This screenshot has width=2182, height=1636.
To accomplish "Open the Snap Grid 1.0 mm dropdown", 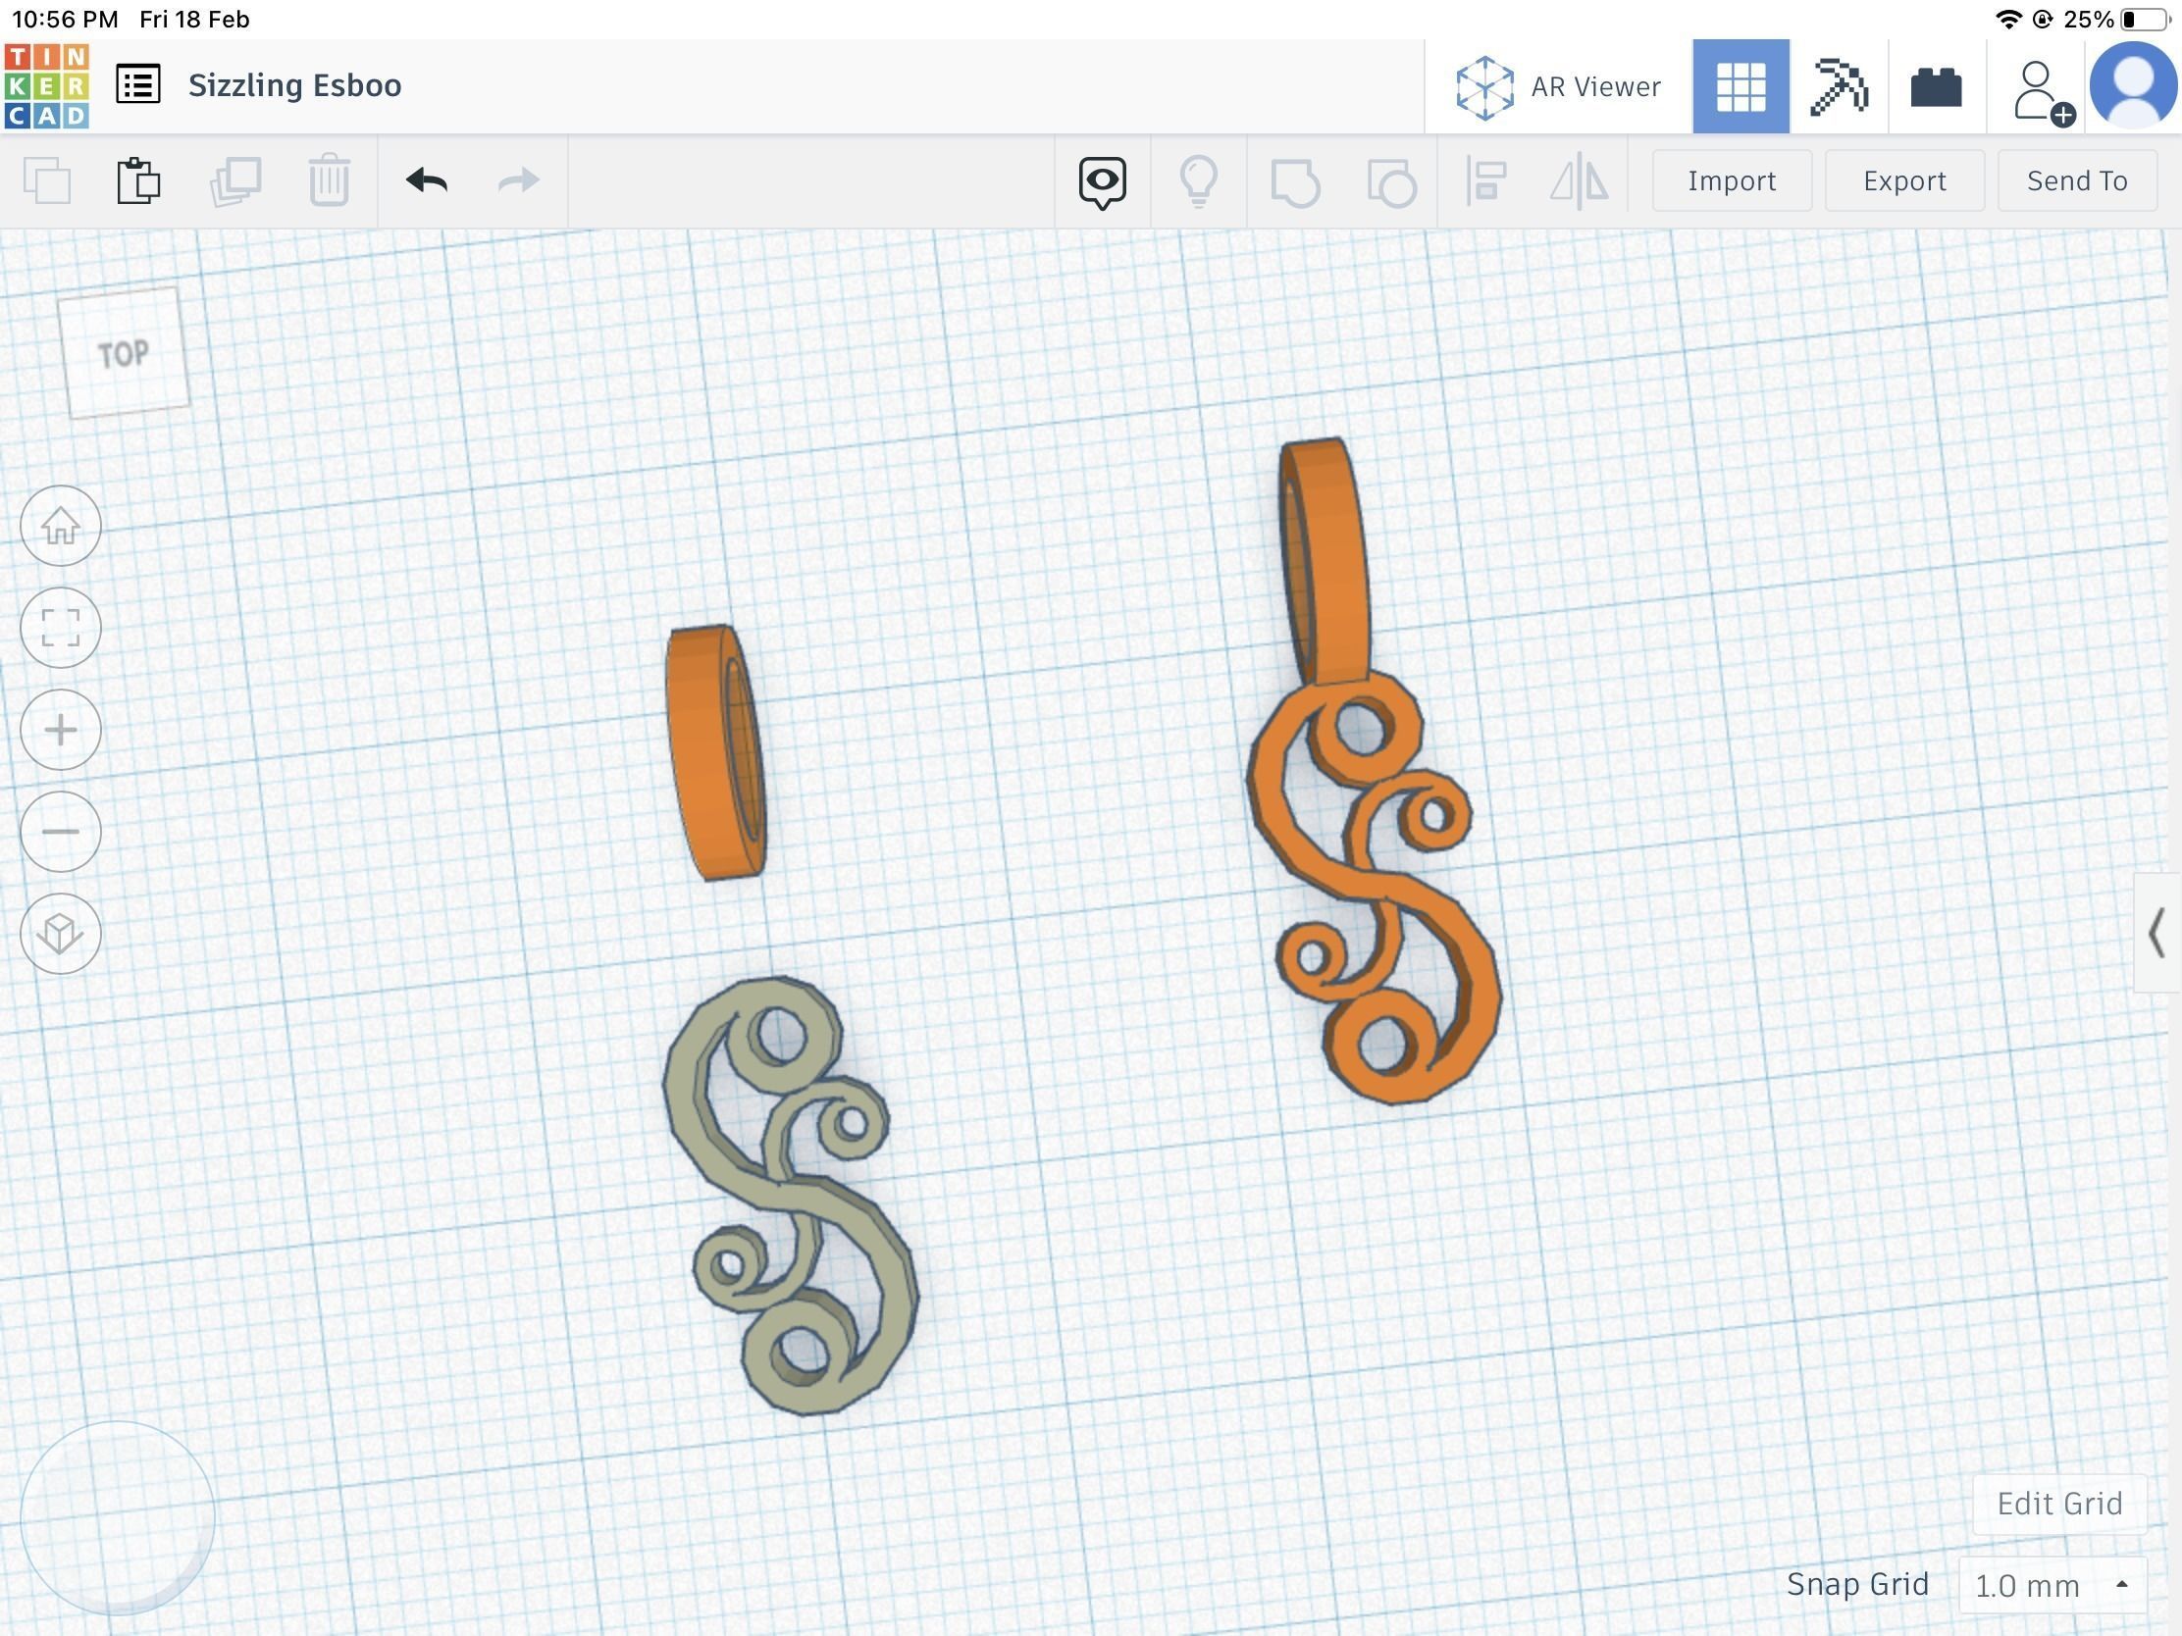I will tap(2052, 1585).
